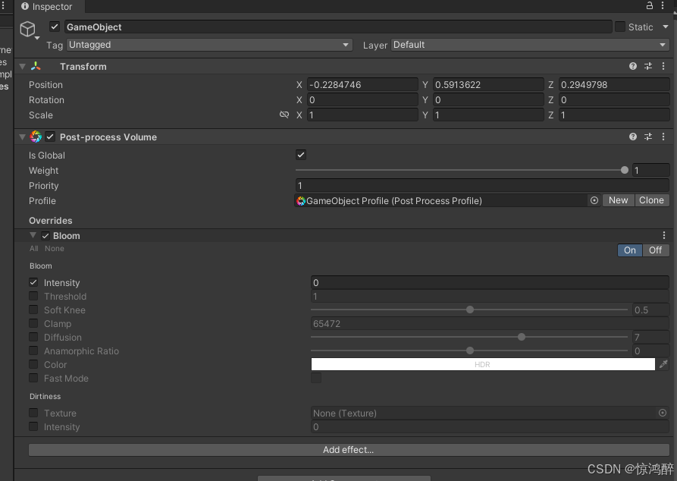Uncheck Bloom Intensity override checkbox
The image size is (677, 481).
[33, 282]
